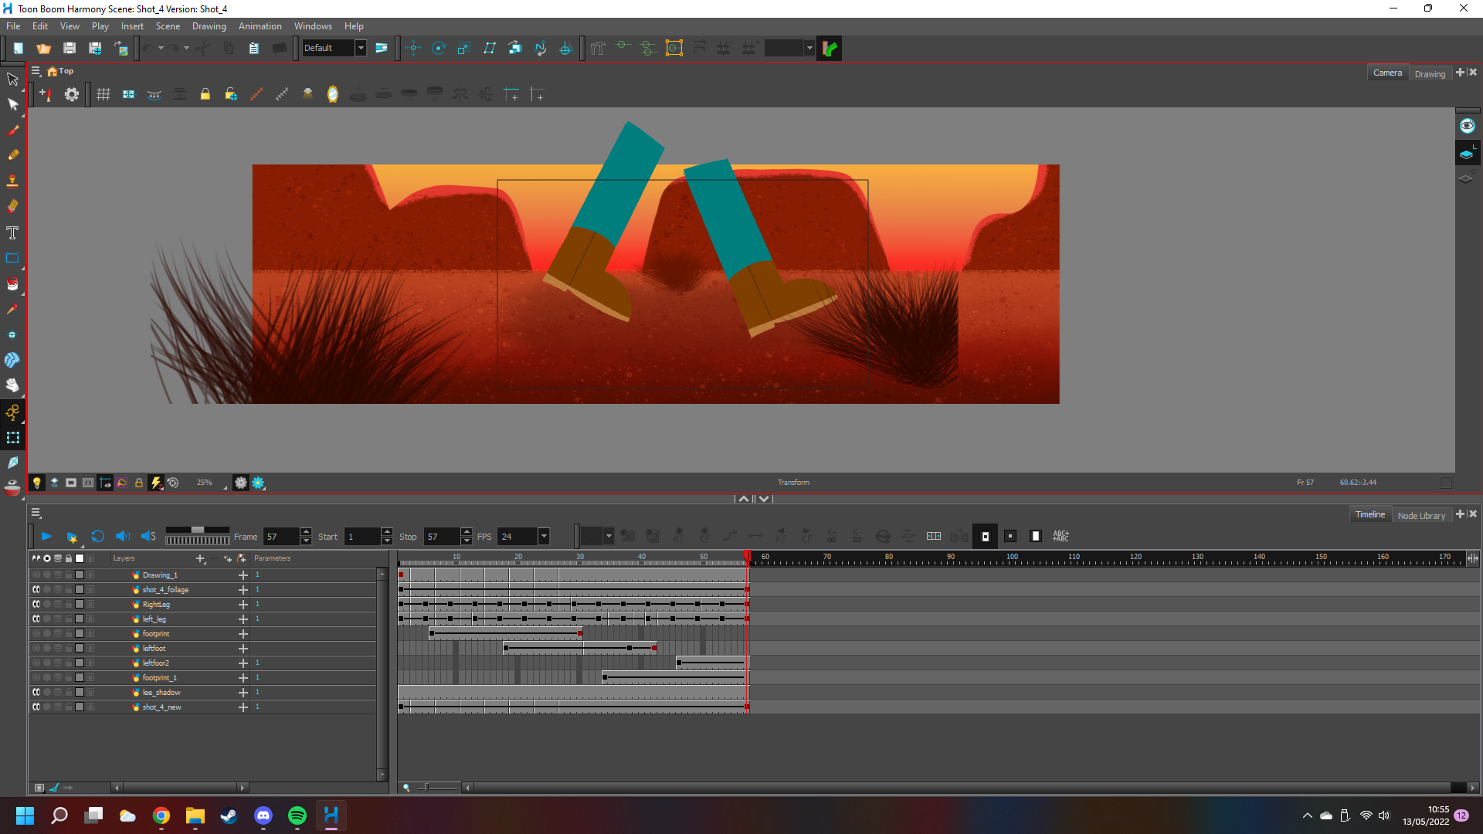Click the Start frame input field
The height and width of the screenshot is (834, 1483).
[x=361, y=536]
